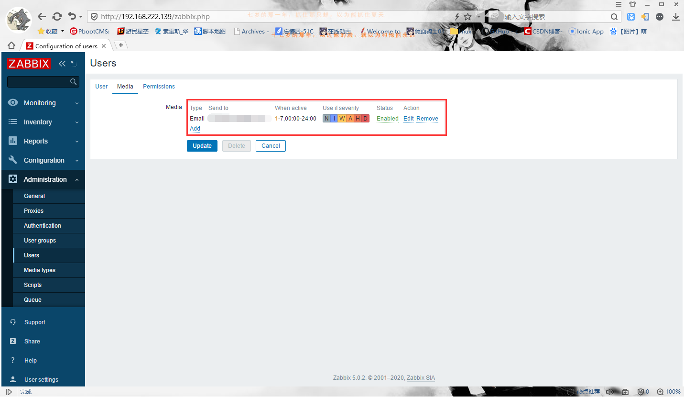Viewport: 684px width, 397px height.
Task: Click the Update button
Action: click(202, 146)
